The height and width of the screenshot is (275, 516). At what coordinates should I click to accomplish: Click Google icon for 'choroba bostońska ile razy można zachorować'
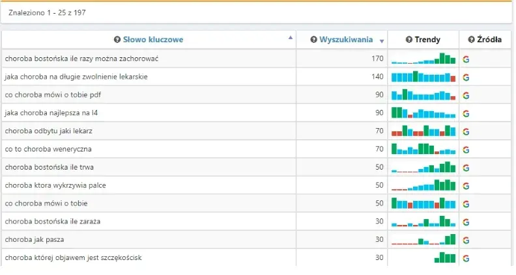click(x=466, y=59)
